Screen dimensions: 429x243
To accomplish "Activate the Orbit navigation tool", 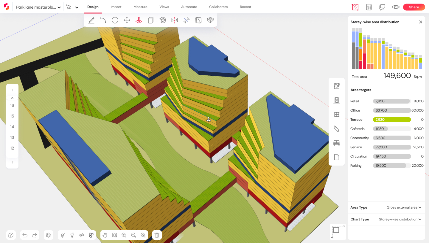I will coord(114,235).
